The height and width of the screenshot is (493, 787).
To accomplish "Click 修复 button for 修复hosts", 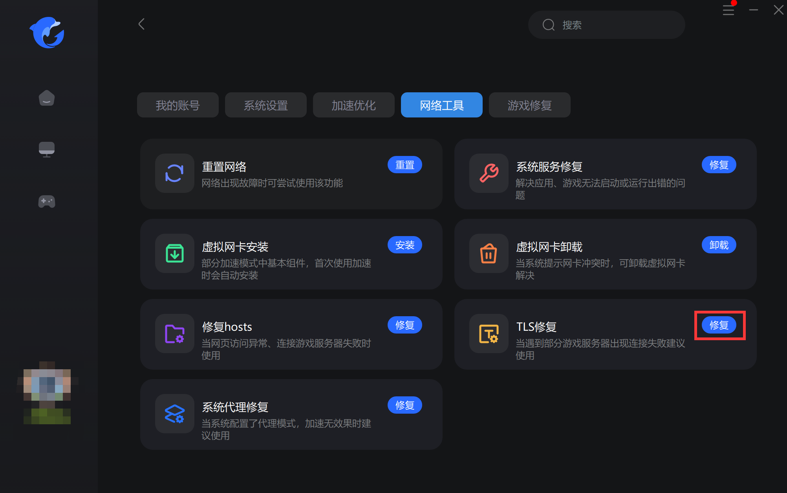I will click(x=405, y=325).
